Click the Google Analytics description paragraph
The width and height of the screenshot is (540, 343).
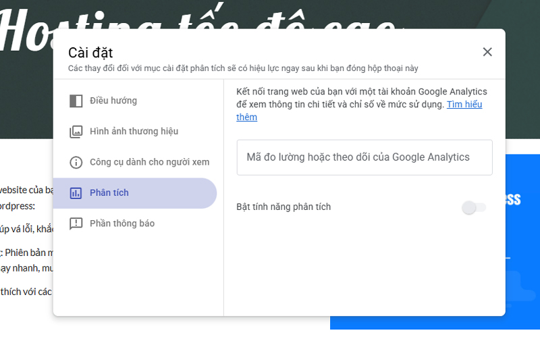coord(362,105)
